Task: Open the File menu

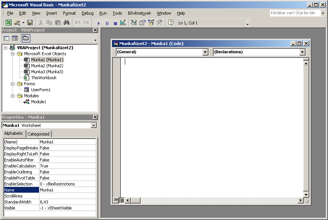Action: coord(10,13)
